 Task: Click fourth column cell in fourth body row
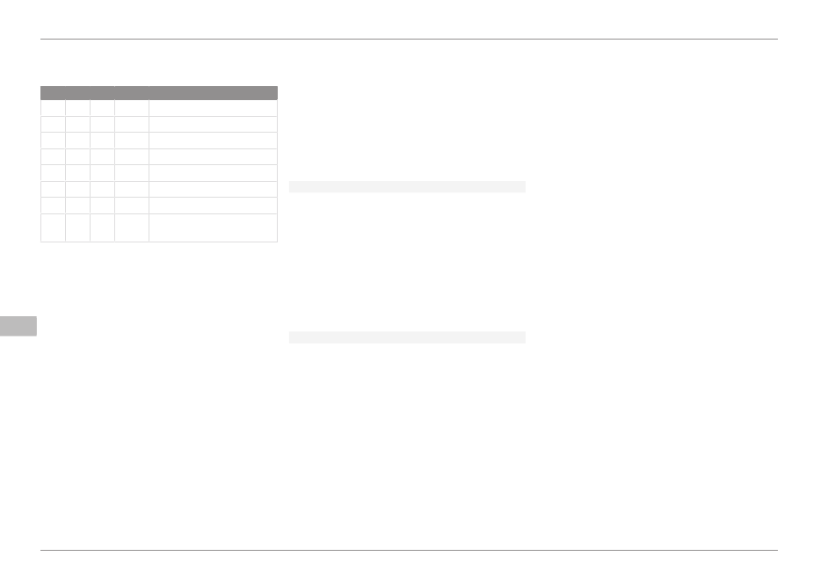(x=132, y=157)
